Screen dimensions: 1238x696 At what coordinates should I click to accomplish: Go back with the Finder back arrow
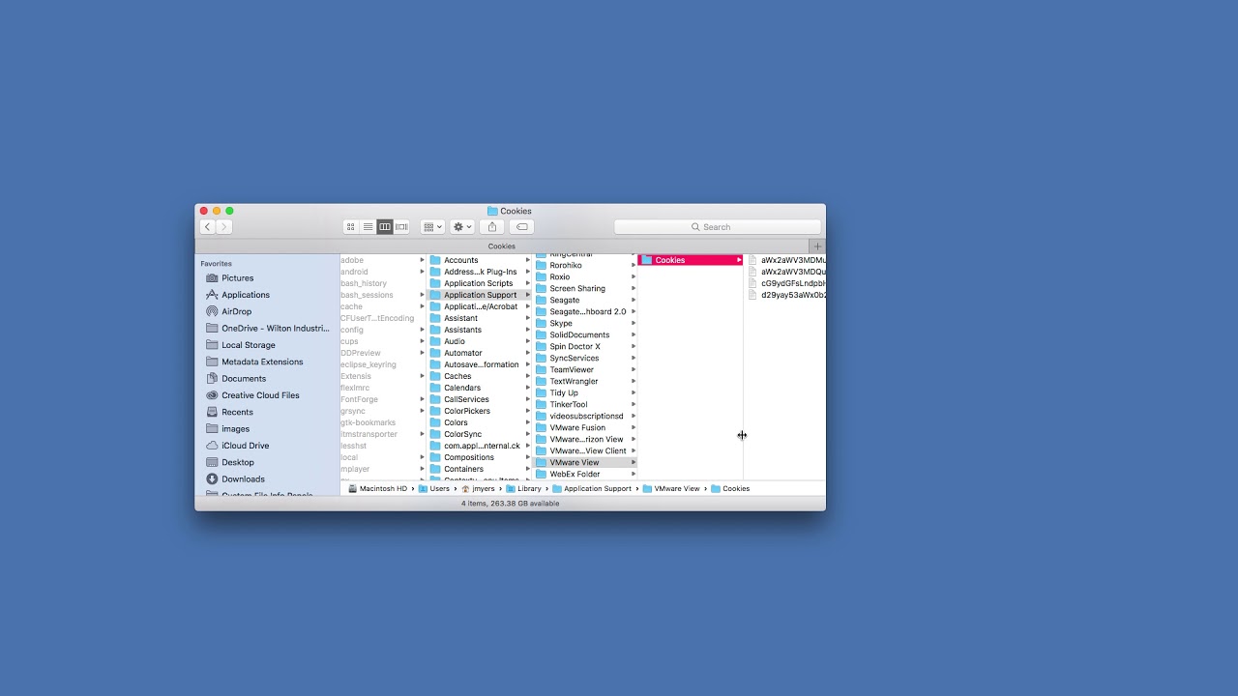pos(207,226)
